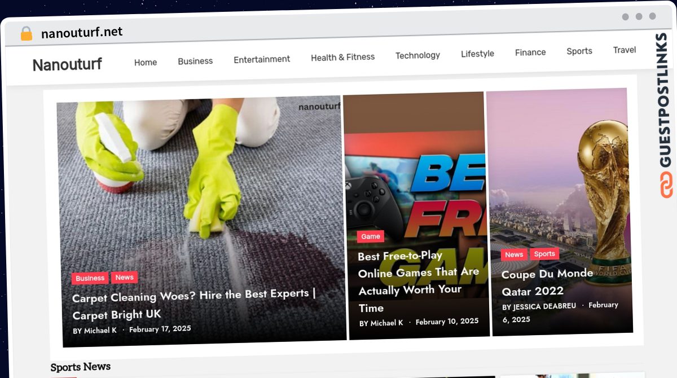This screenshot has width=677, height=378.
Task: Open Coupe Du Monde Qatar 2022 headline
Action: pos(547,283)
